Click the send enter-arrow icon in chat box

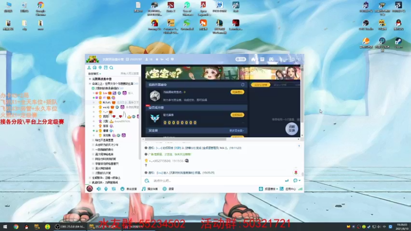(x=287, y=181)
